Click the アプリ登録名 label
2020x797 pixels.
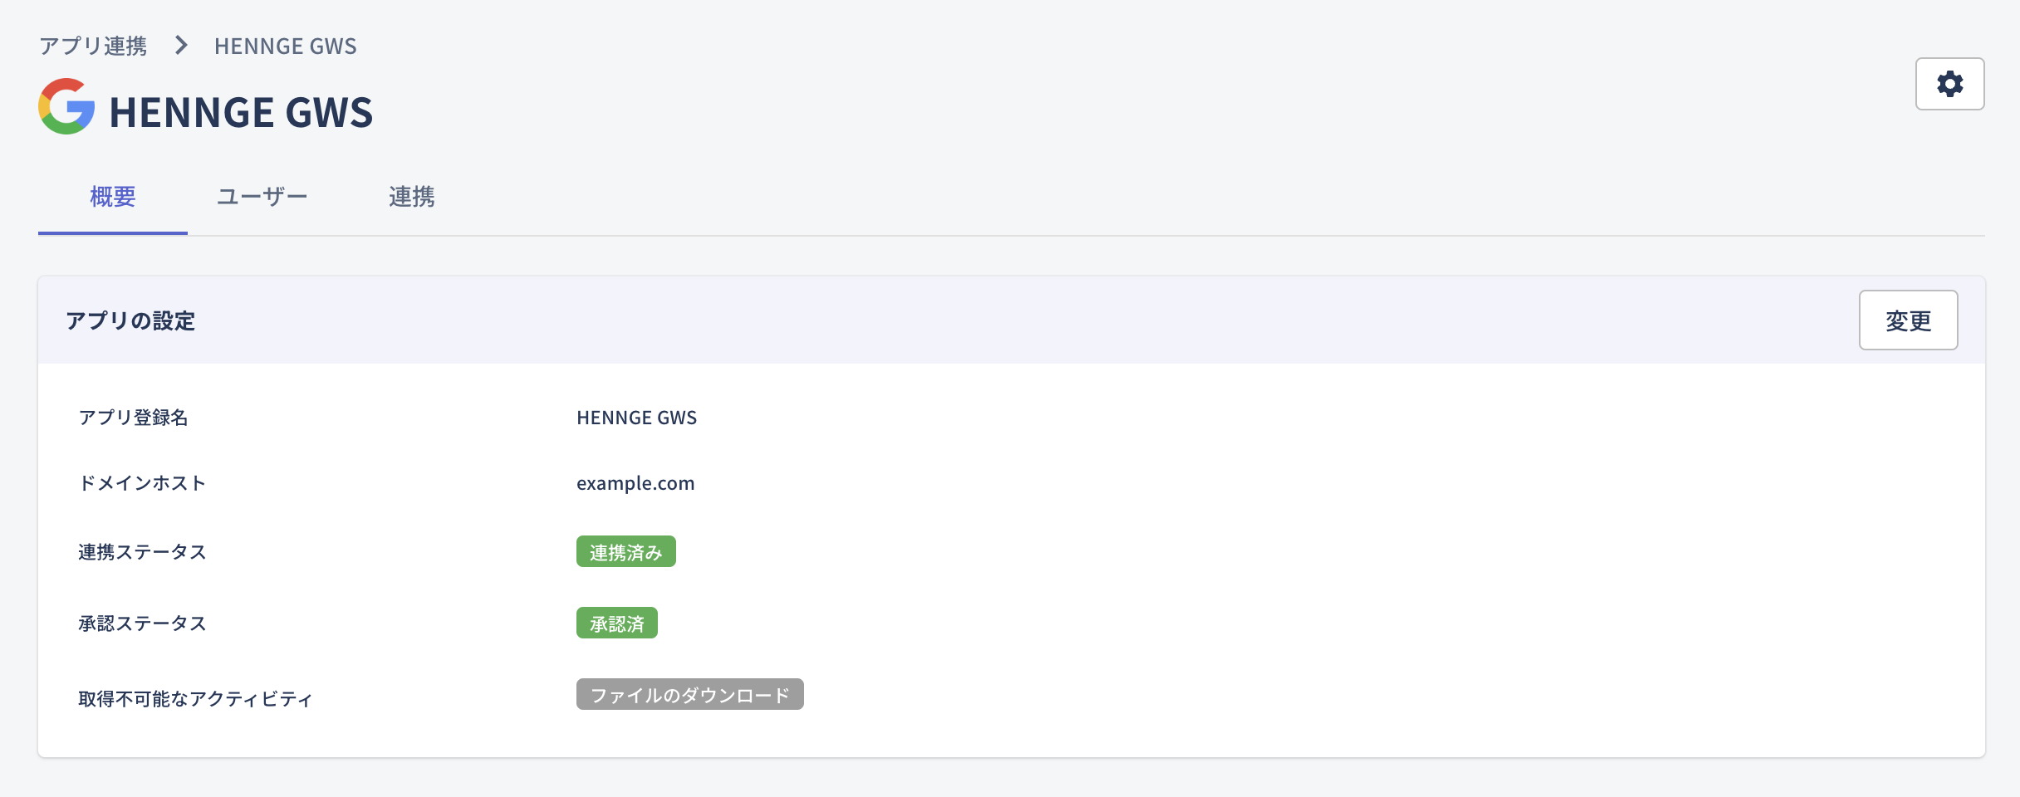[x=134, y=418]
